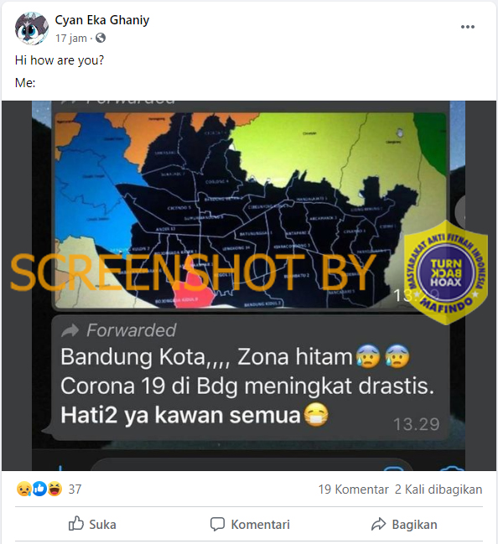Click the Bagikan share button

click(x=404, y=524)
